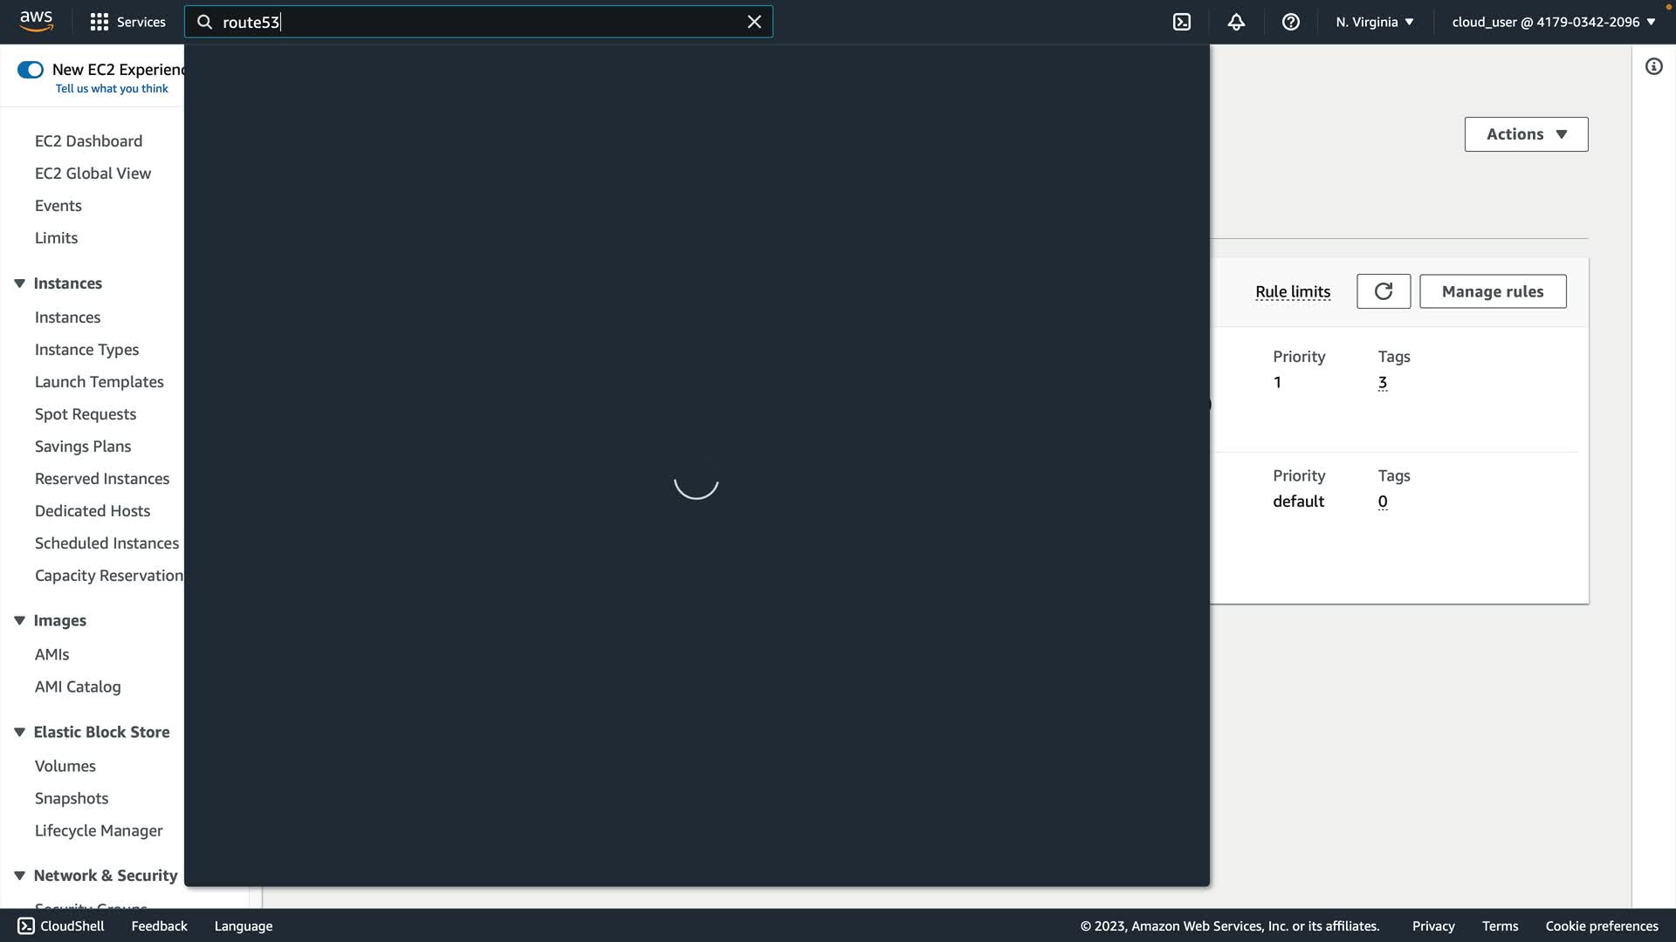1676x942 pixels.
Task: Collapse the Instances sidebar section
Action: click(19, 283)
